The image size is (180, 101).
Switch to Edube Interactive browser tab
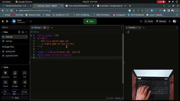[17, 6]
